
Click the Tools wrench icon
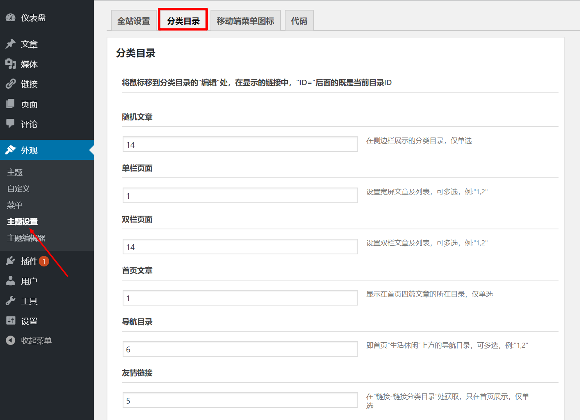tap(11, 301)
